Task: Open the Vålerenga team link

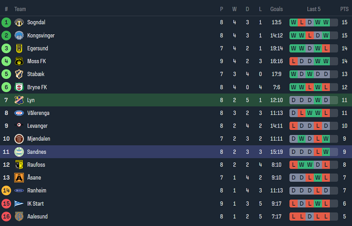Action: tap(38, 113)
